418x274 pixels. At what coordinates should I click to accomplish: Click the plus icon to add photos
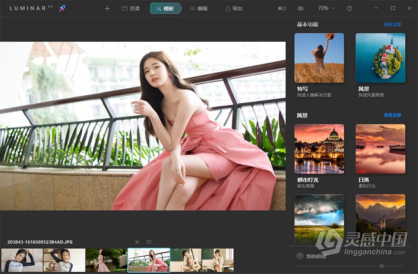(107, 8)
